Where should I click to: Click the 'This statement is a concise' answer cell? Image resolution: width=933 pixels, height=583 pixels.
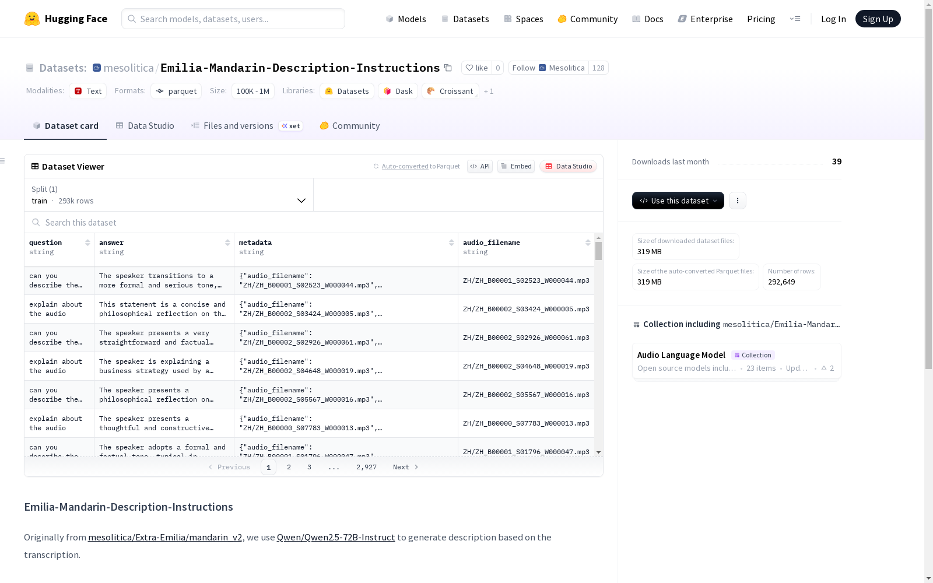coord(164,309)
